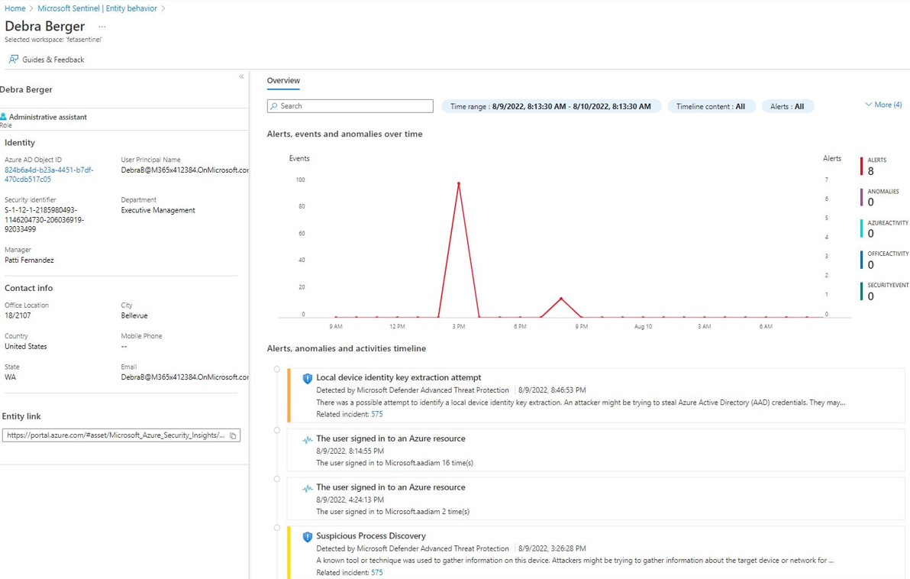Open Microsoft Sentinel | Entity behavior breadcrumb
Screen dimensions: 910x579
pos(98,8)
